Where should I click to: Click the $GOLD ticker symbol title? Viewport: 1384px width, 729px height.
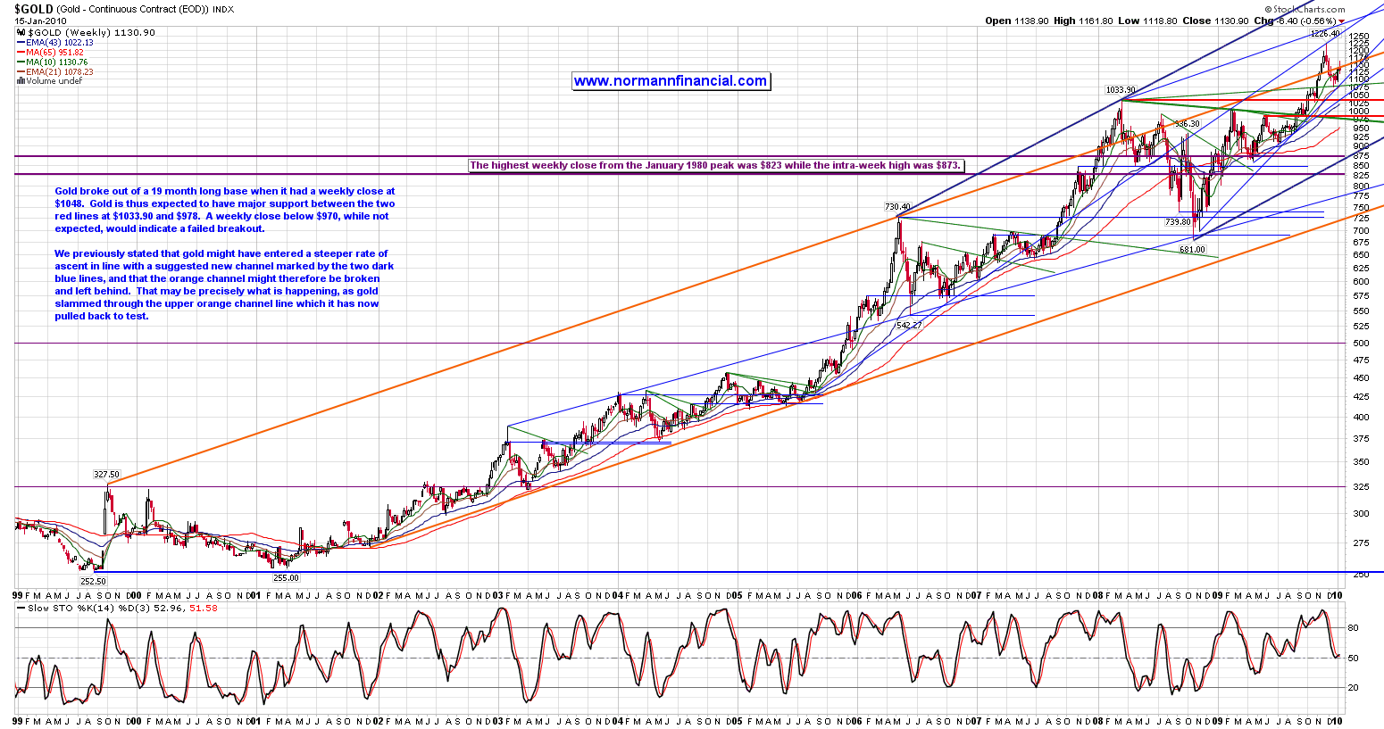click(32, 9)
